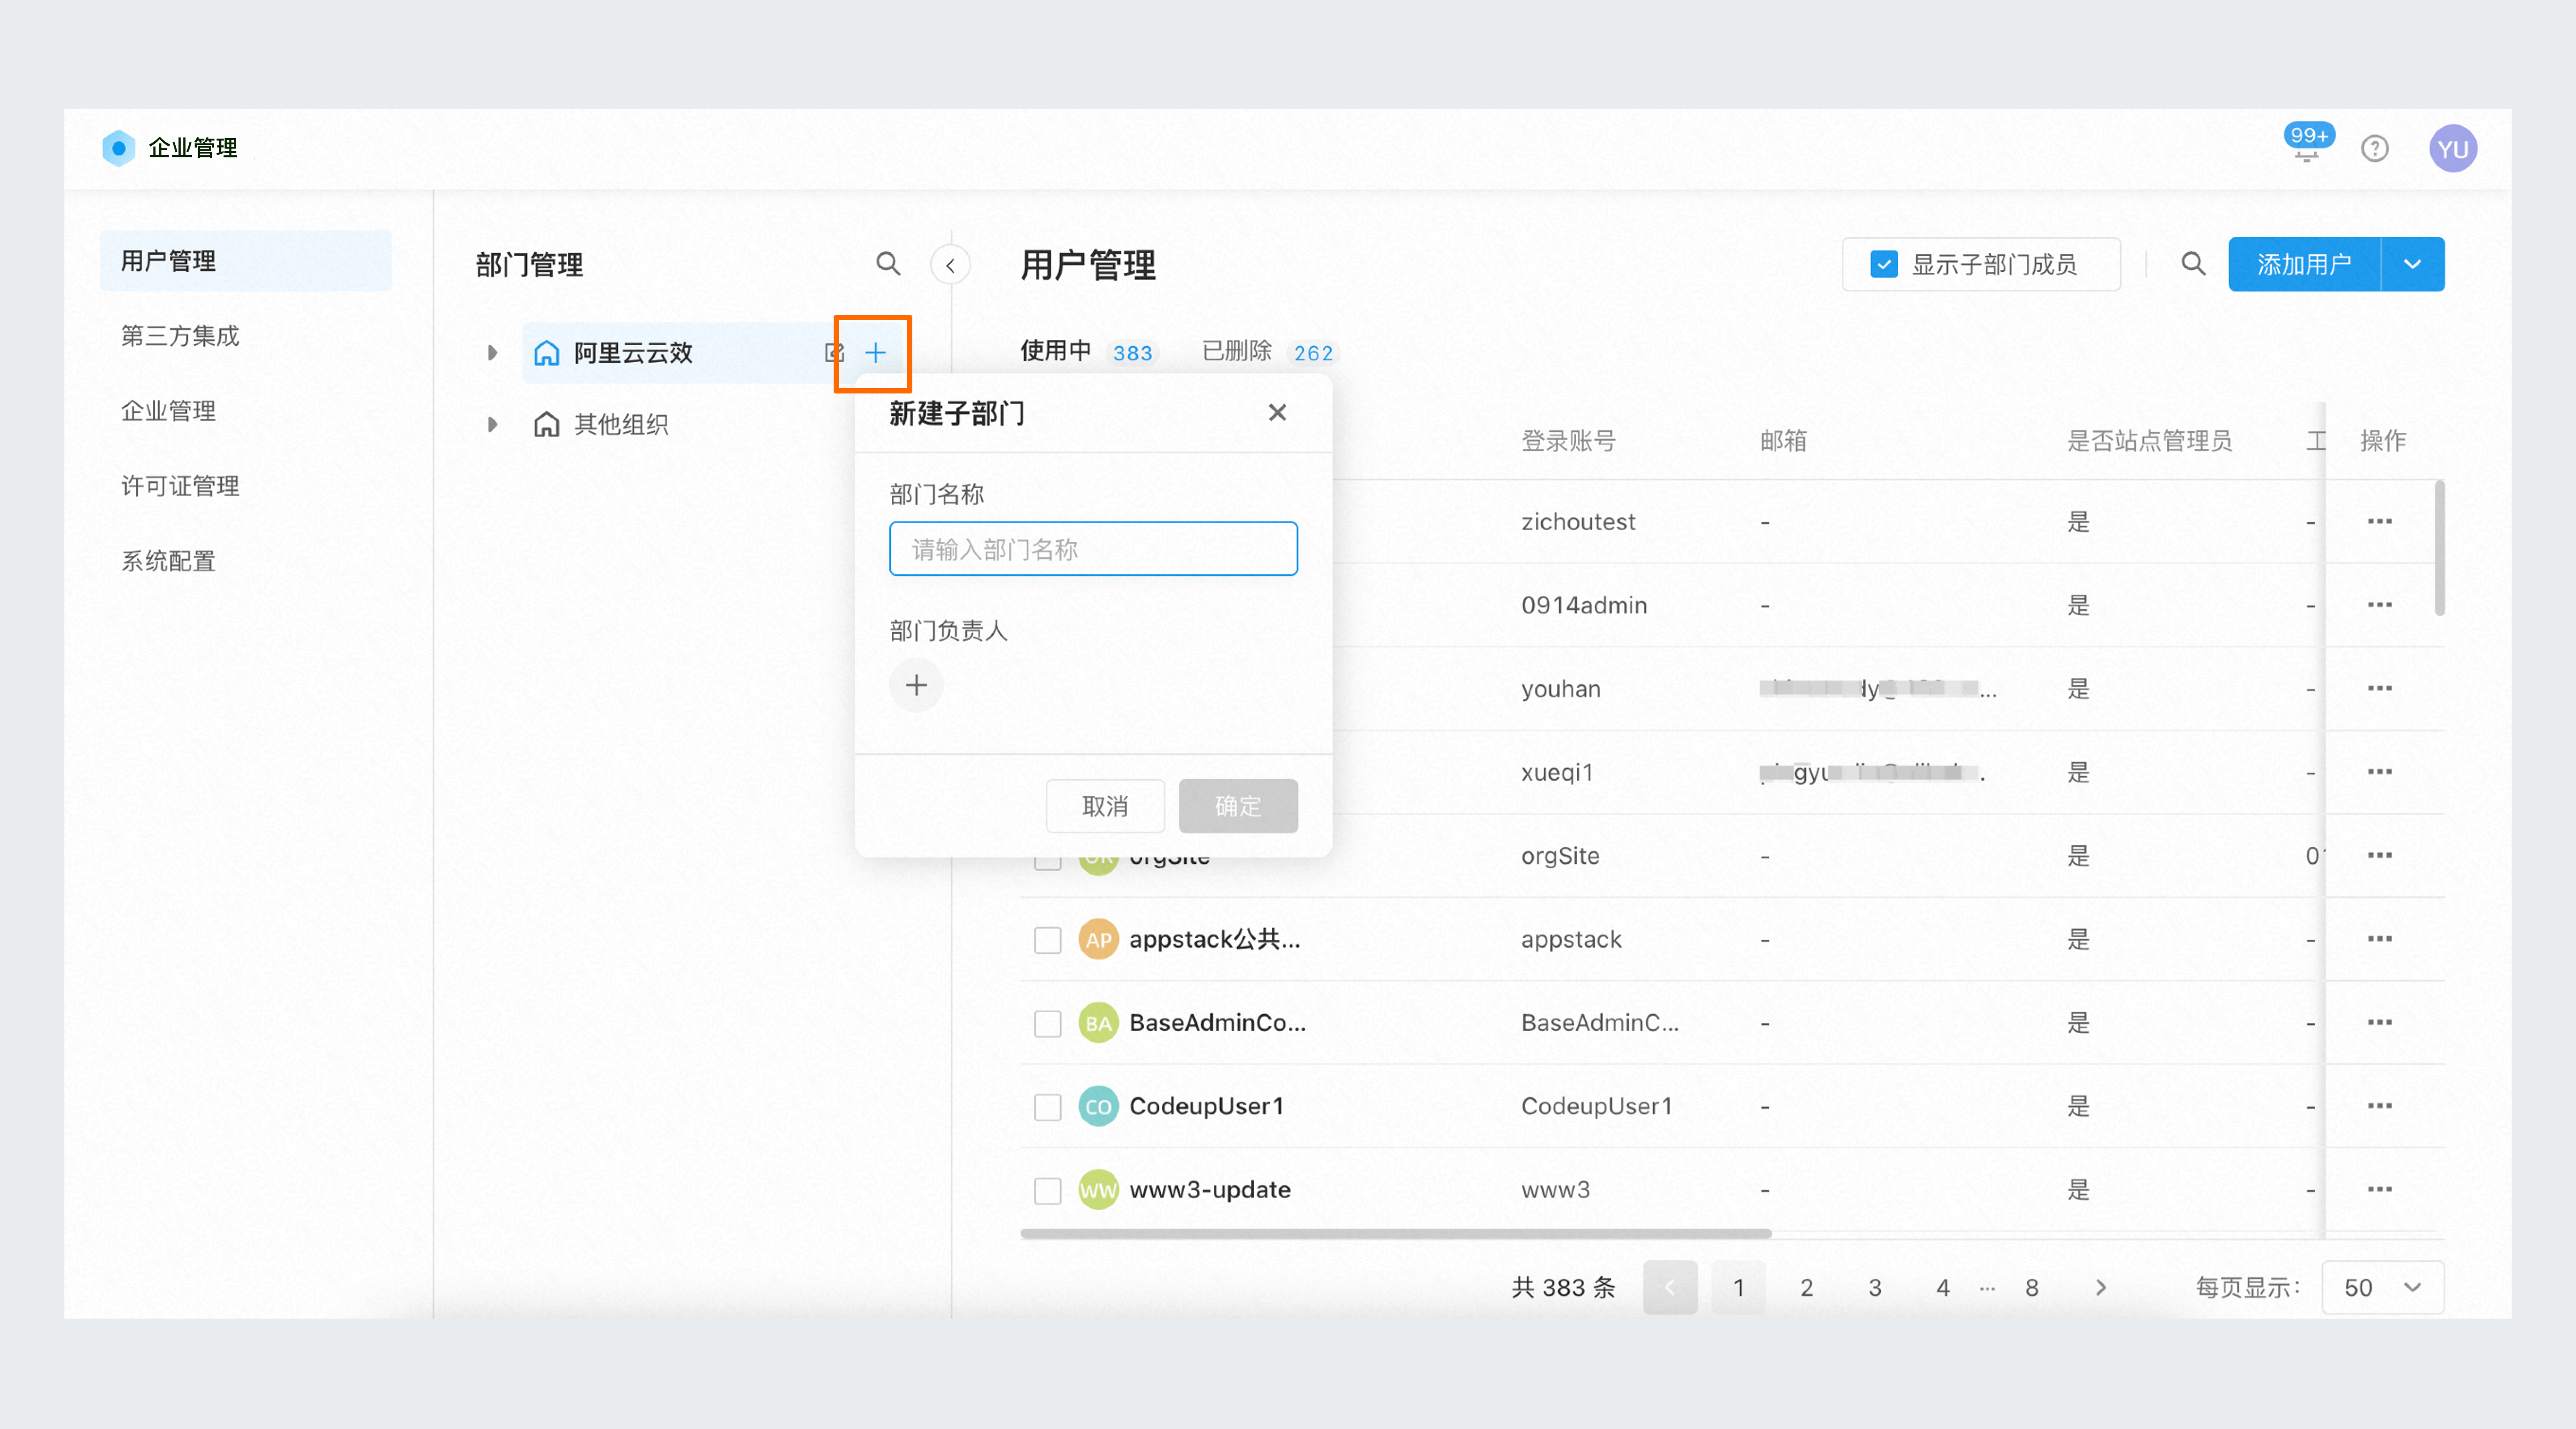Click the www3-update user name

[1210, 1190]
